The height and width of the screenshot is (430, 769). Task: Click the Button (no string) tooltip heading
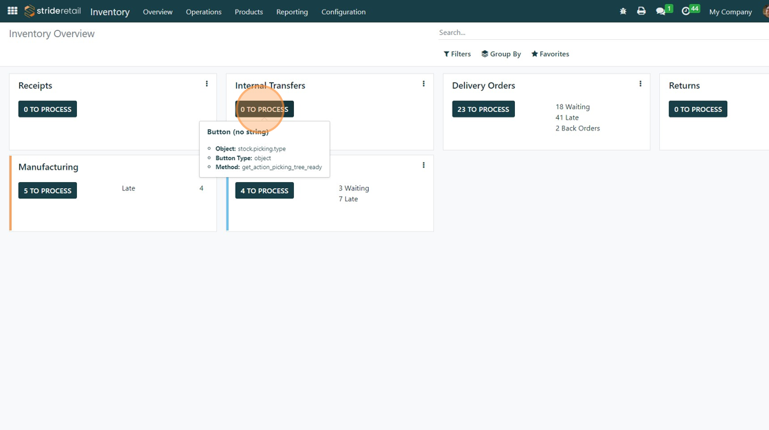point(238,132)
